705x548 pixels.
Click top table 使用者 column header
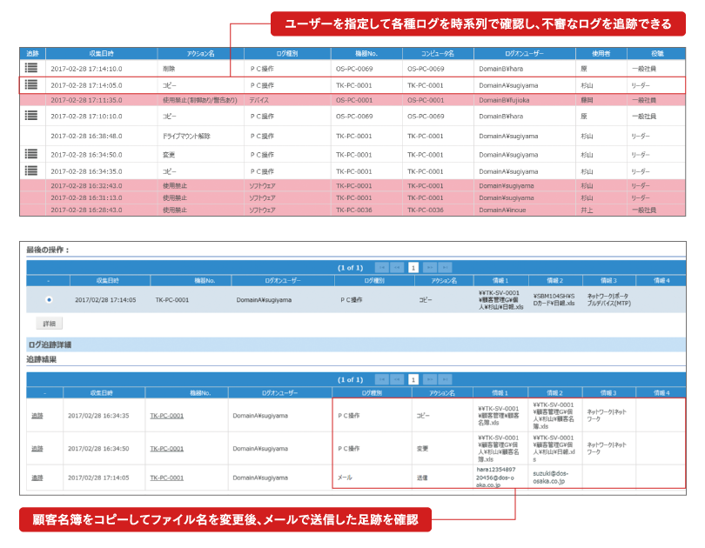point(601,53)
